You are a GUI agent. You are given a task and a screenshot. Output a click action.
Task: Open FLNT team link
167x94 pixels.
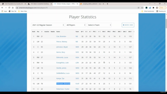pyautogui.click(x=77, y=84)
